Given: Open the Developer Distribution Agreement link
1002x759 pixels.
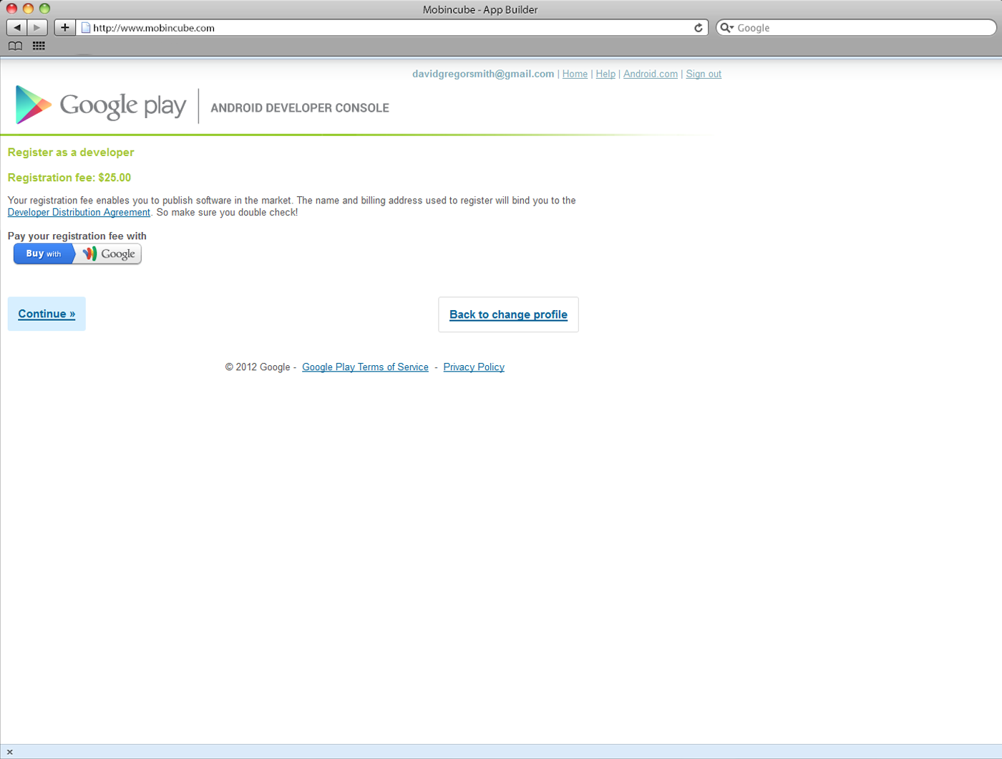Looking at the screenshot, I should (79, 213).
